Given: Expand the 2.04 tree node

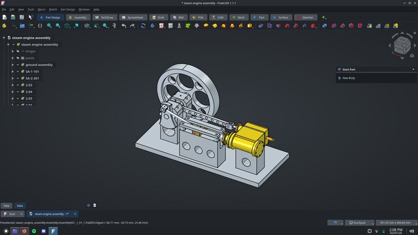Looking at the screenshot, I should (12, 91).
